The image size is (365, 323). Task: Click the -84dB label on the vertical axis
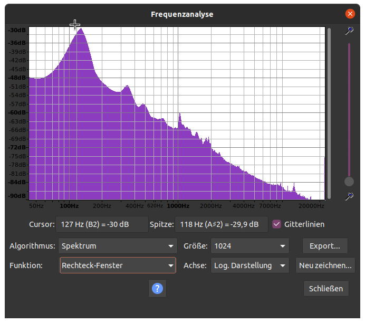click(17, 182)
